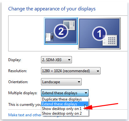Collapse the Multiple displays combo box
Screen dimensions: 129x121
click(x=65, y=93)
